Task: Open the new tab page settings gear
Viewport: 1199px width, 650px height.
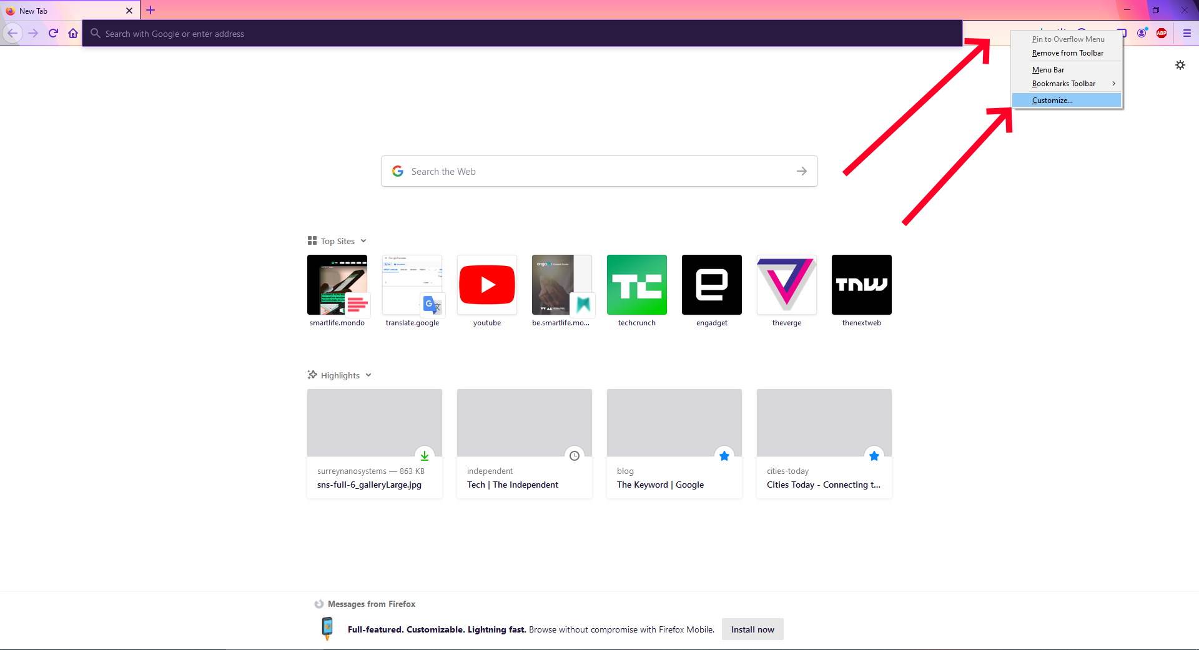Action: (1180, 64)
